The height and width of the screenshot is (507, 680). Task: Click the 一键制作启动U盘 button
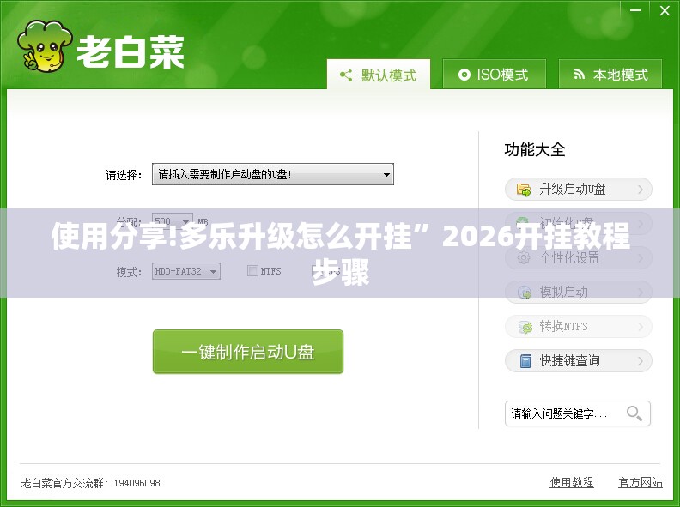[248, 352]
